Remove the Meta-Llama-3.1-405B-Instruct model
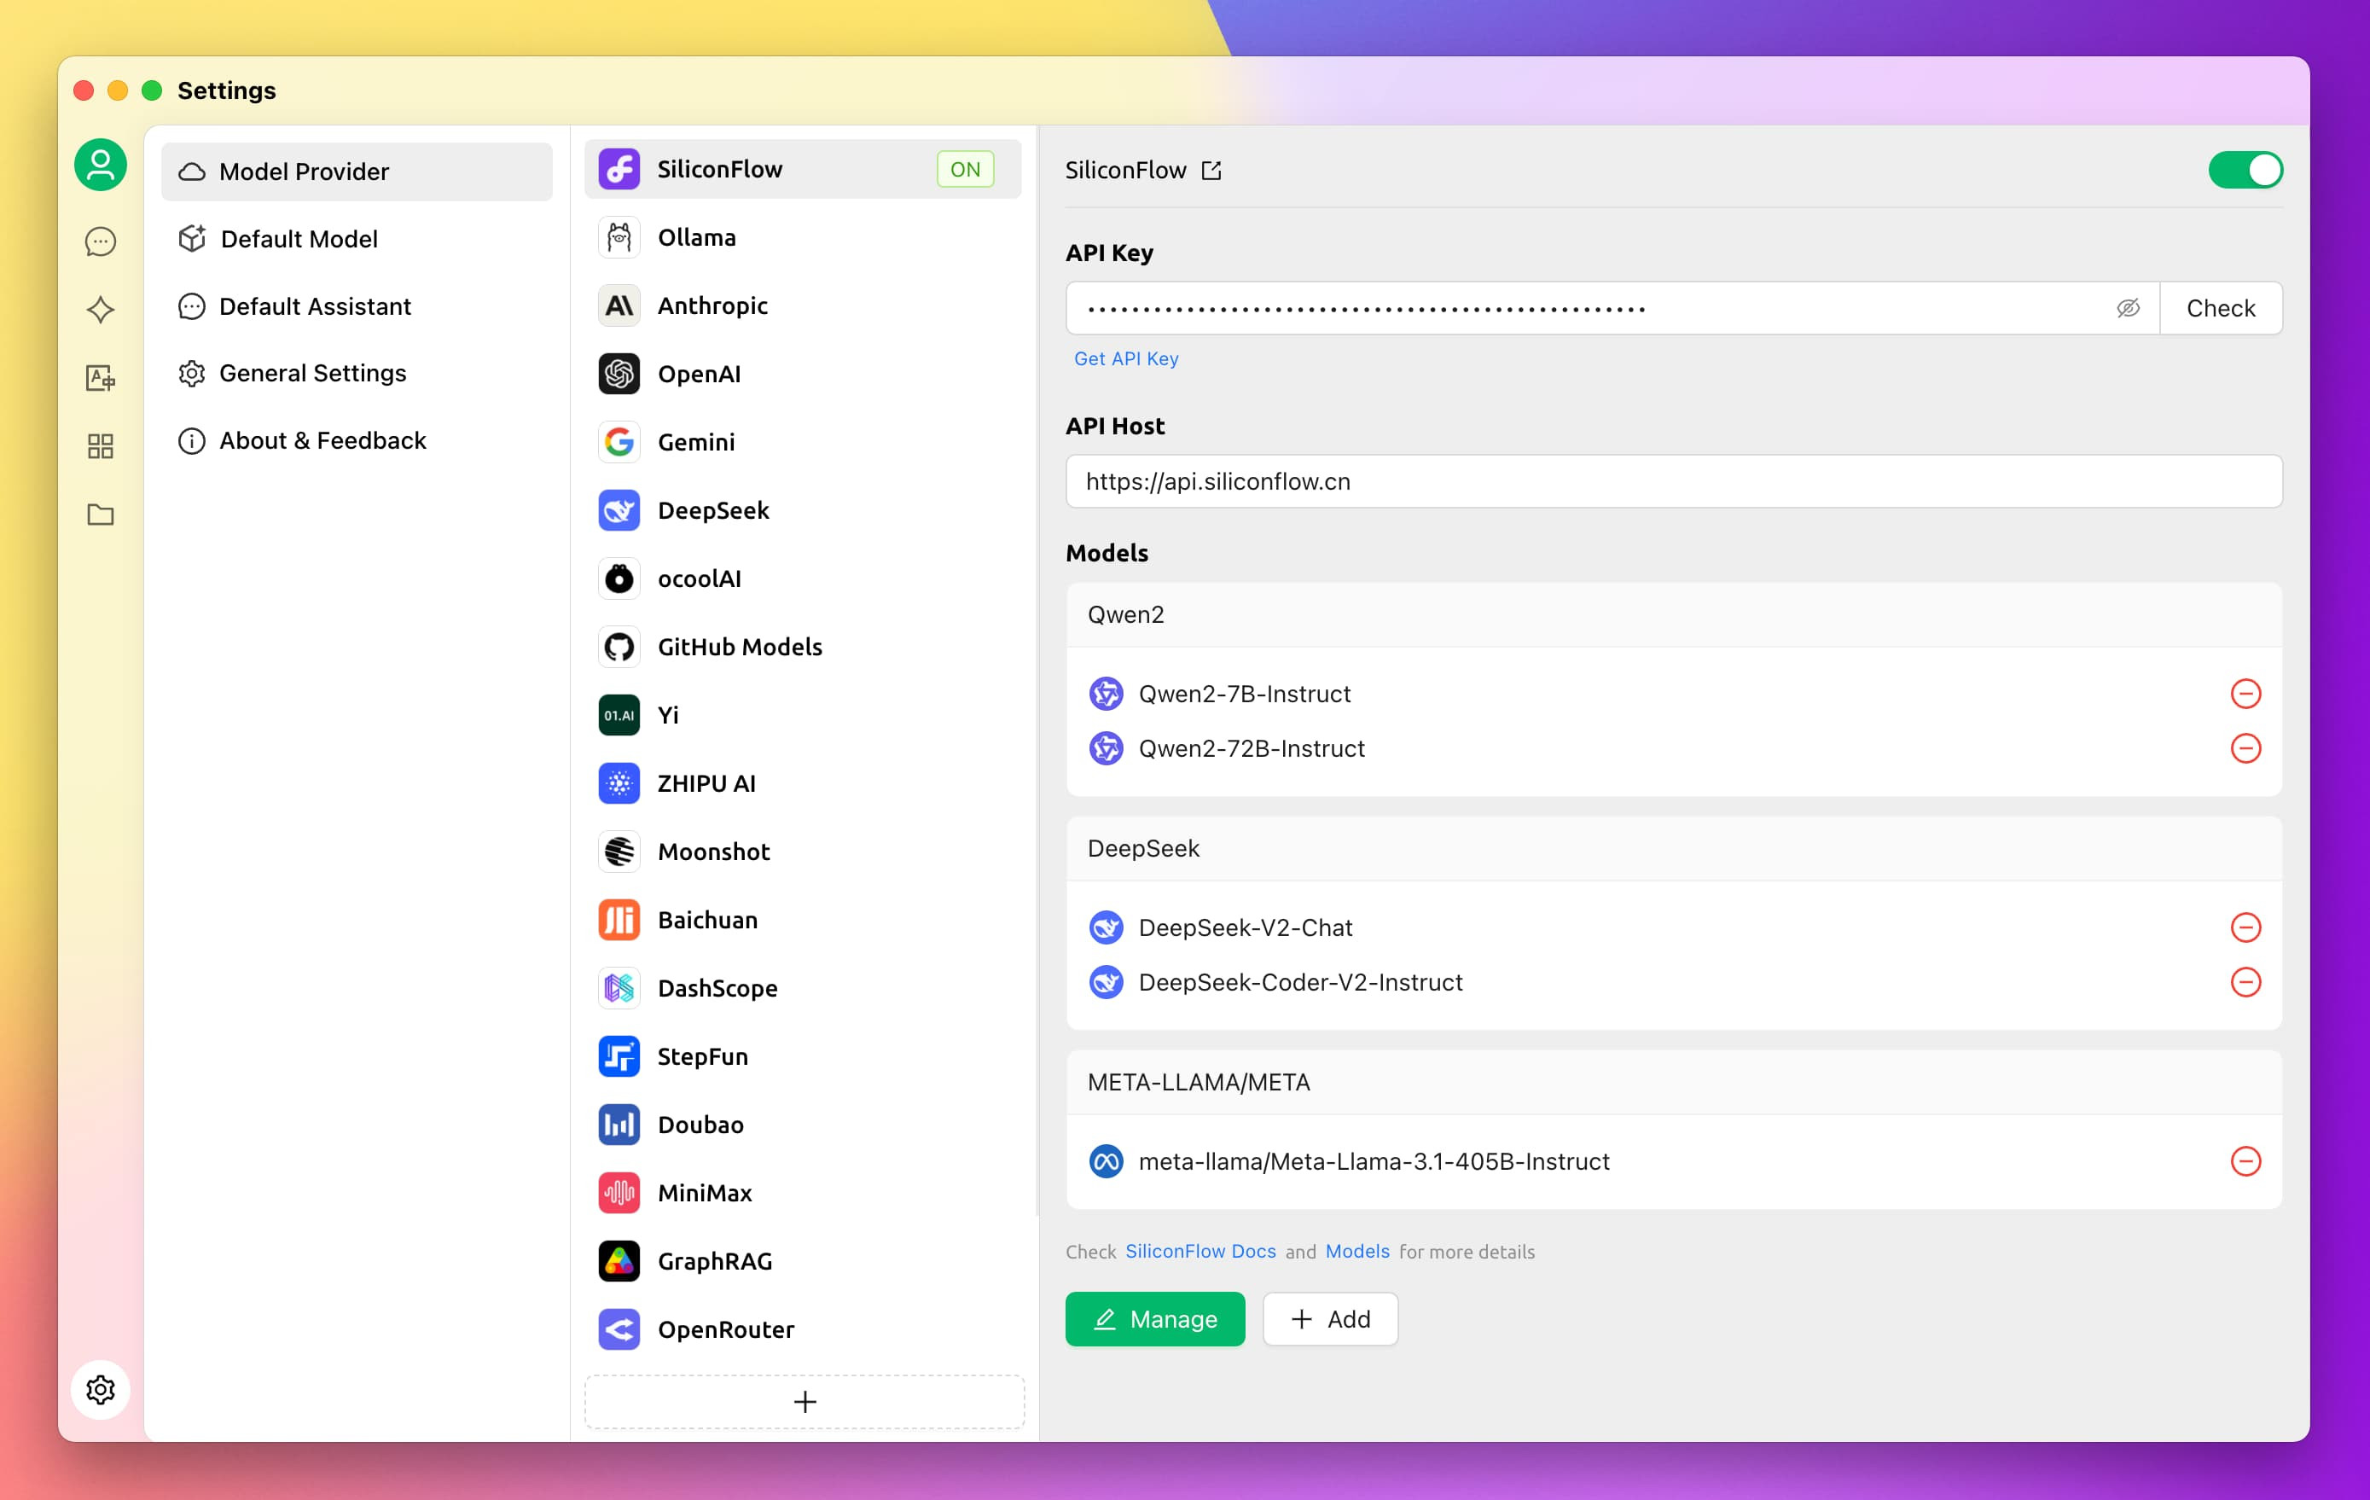This screenshot has width=2370, height=1500. [x=2245, y=1161]
